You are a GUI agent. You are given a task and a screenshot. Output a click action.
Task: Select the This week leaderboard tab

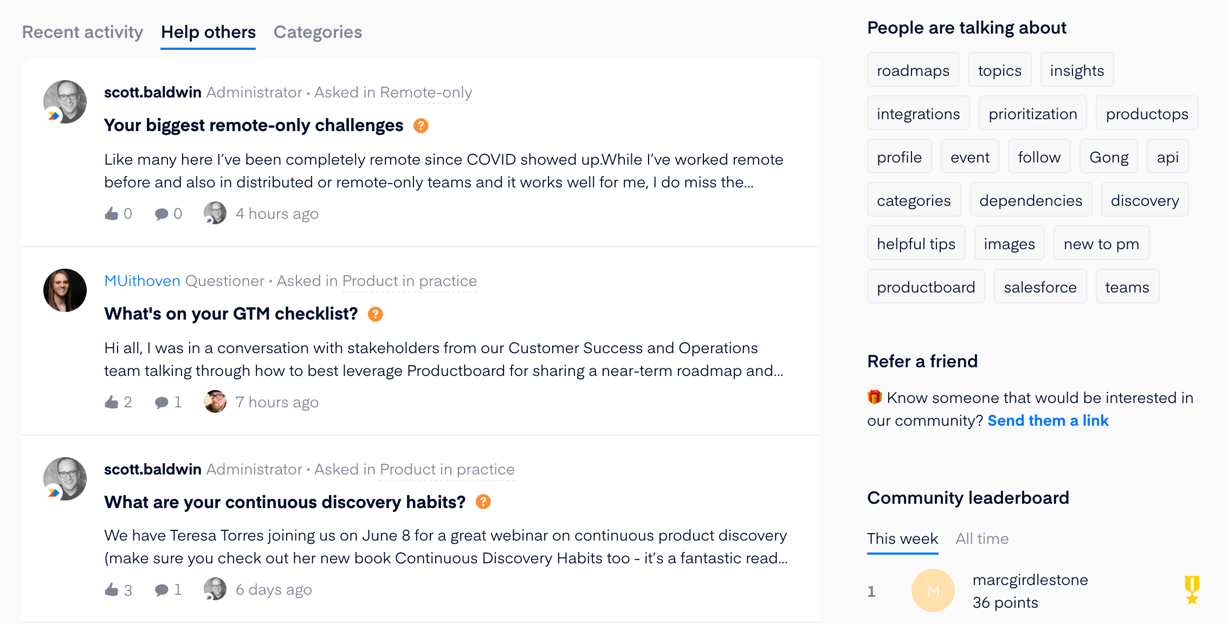(x=902, y=538)
